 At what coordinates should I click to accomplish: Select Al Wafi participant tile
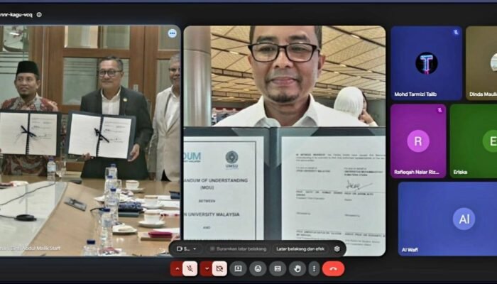(x=447, y=219)
